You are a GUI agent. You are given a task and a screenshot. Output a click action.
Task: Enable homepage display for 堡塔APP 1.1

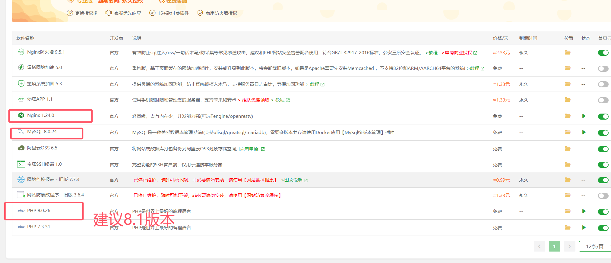coord(603,100)
